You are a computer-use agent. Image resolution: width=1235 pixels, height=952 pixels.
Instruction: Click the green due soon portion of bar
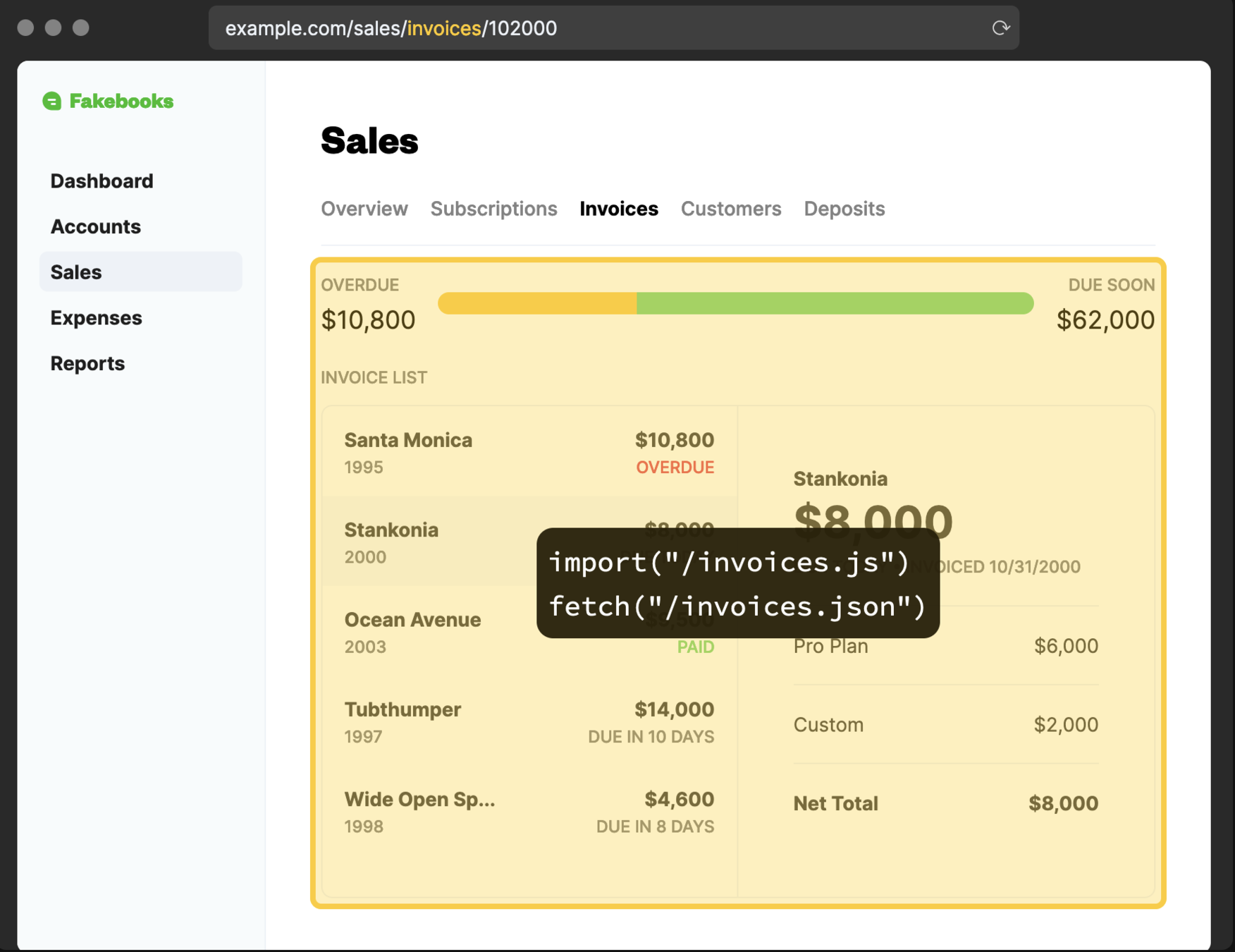tap(835, 303)
